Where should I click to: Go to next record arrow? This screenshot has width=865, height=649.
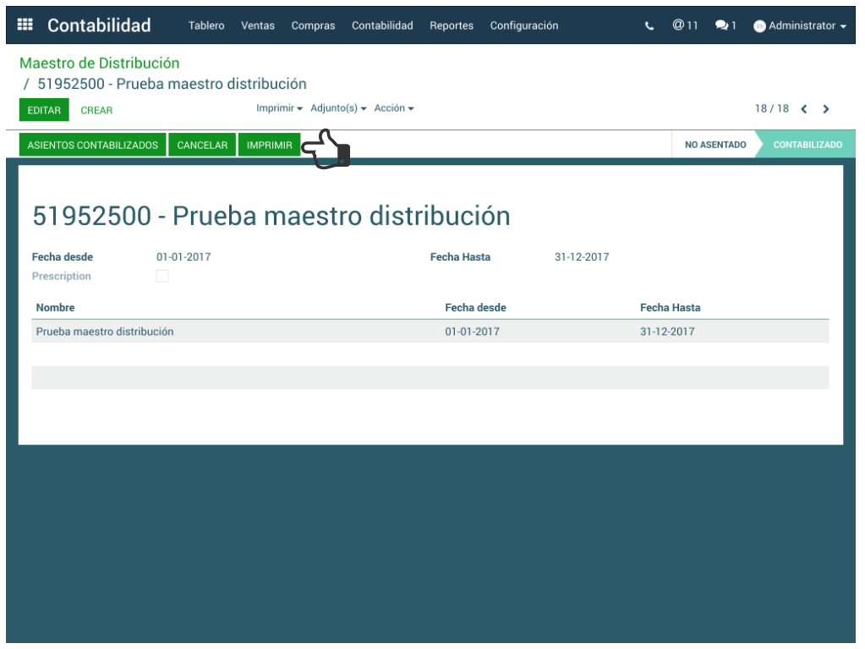point(826,109)
